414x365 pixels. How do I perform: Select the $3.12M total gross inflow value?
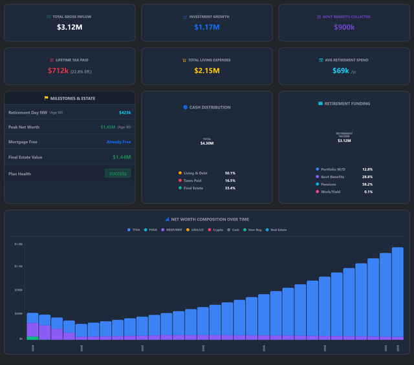pyautogui.click(x=70, y=27)
